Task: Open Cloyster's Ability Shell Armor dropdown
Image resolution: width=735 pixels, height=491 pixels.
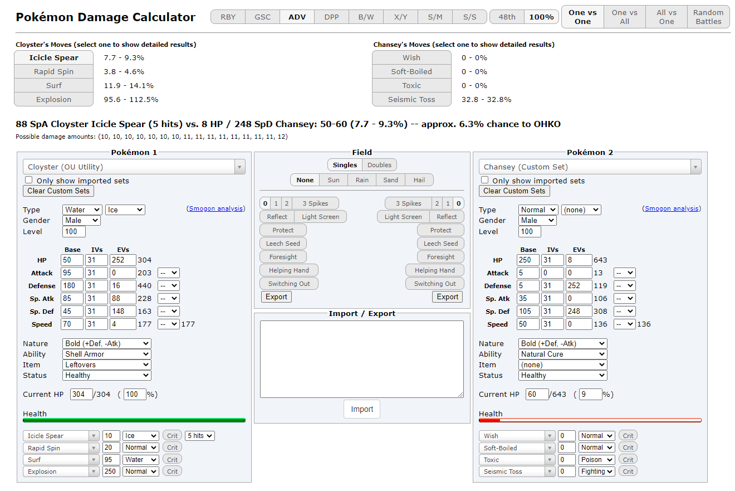Action: (106, 354)
